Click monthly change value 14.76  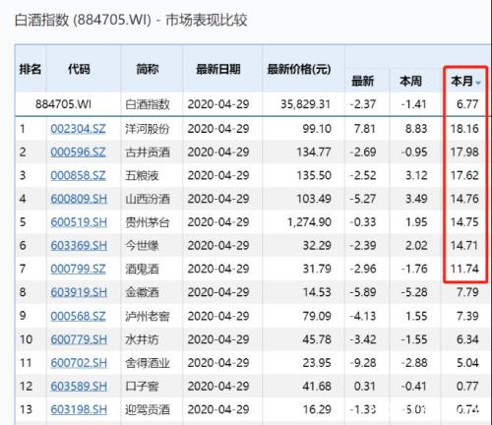click(464, 199)
